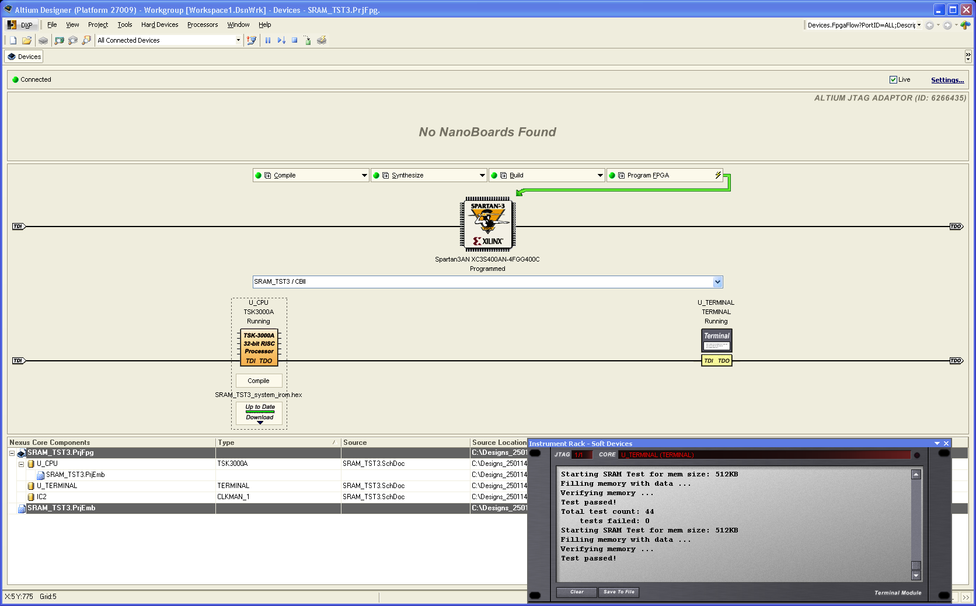Image resolution: width=976 pixels, height=606 pixels.
Task: Open the Help menu
Action: 265,25
